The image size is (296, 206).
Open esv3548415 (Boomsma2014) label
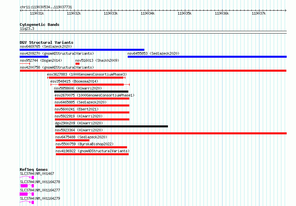74,81
